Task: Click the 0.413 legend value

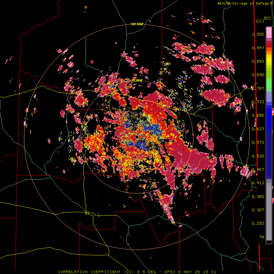Action: (258, 183)
